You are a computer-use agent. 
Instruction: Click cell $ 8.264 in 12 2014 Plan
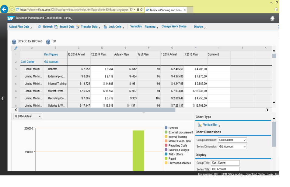tap(102, 69)
